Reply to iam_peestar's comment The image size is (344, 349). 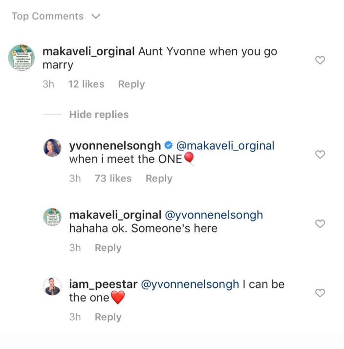107,317
